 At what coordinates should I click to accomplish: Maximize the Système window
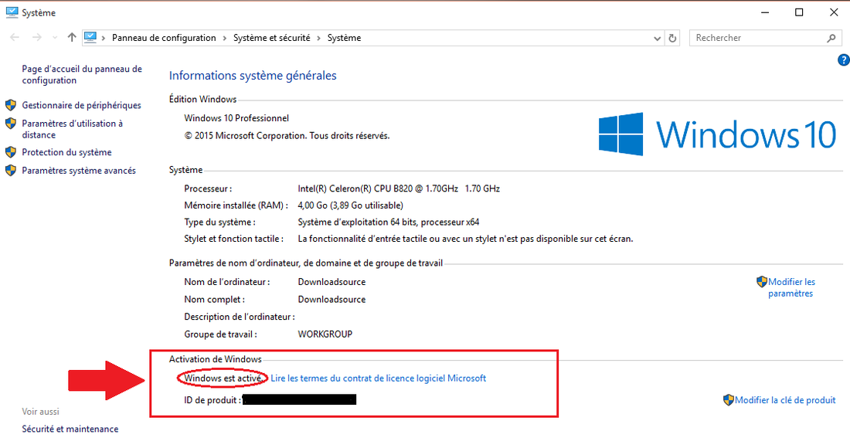[799, 12]
